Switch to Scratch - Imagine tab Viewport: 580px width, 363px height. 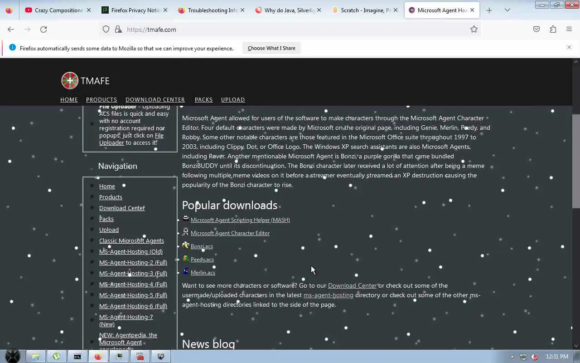point(364,10)
